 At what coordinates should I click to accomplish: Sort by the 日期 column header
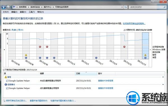point(86,73)
